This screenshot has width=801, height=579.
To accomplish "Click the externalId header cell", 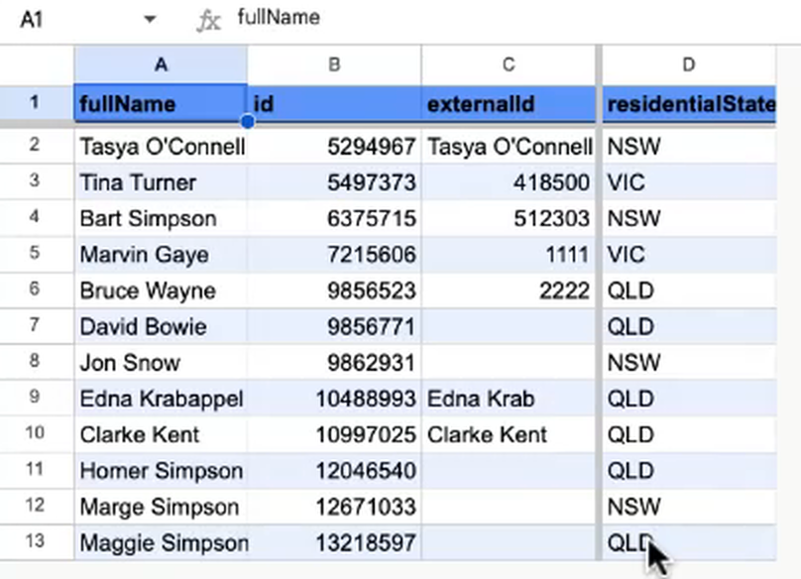I will 509,104.
